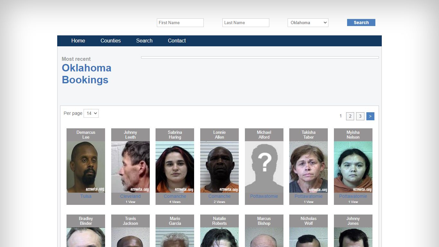Viewport: 439px width, 247px height.
Task: Click the Lonnie Allen name header
Action: pyautogui.click(x=219, y=135)
